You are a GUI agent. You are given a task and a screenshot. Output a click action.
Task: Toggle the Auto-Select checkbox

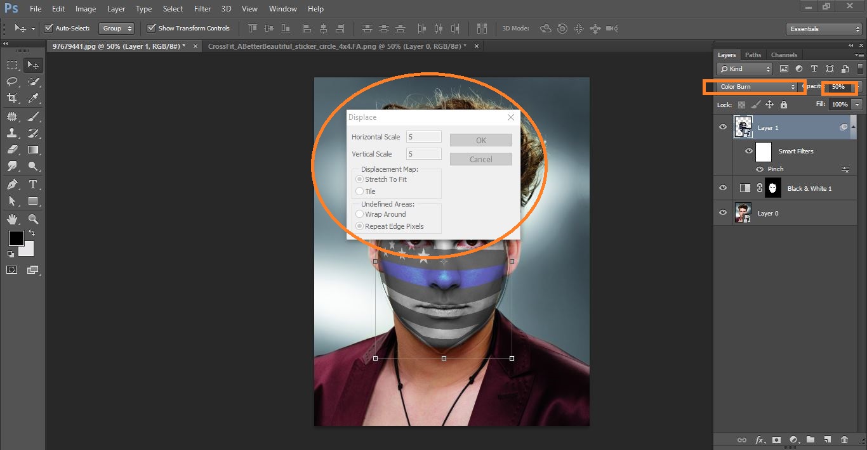49,28
